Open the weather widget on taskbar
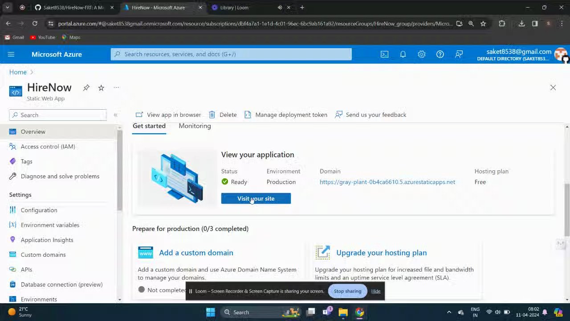Viewport: 570px width, 321px height. click(20, 312)
